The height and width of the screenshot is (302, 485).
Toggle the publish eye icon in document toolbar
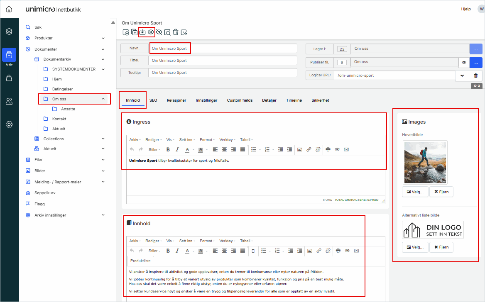151,32
